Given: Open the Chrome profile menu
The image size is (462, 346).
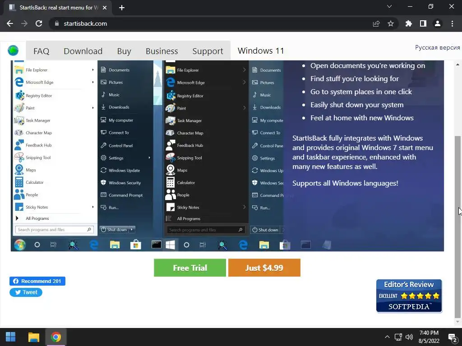Looking at the screenshot, I should pyautogui.click(x=438, y=23).
